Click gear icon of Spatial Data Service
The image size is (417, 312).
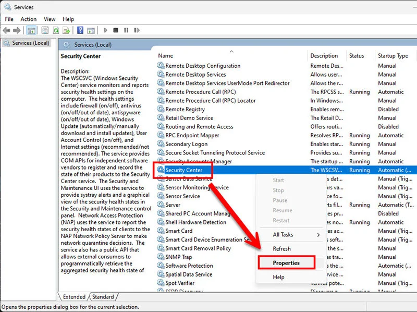(x=161, y=274)
